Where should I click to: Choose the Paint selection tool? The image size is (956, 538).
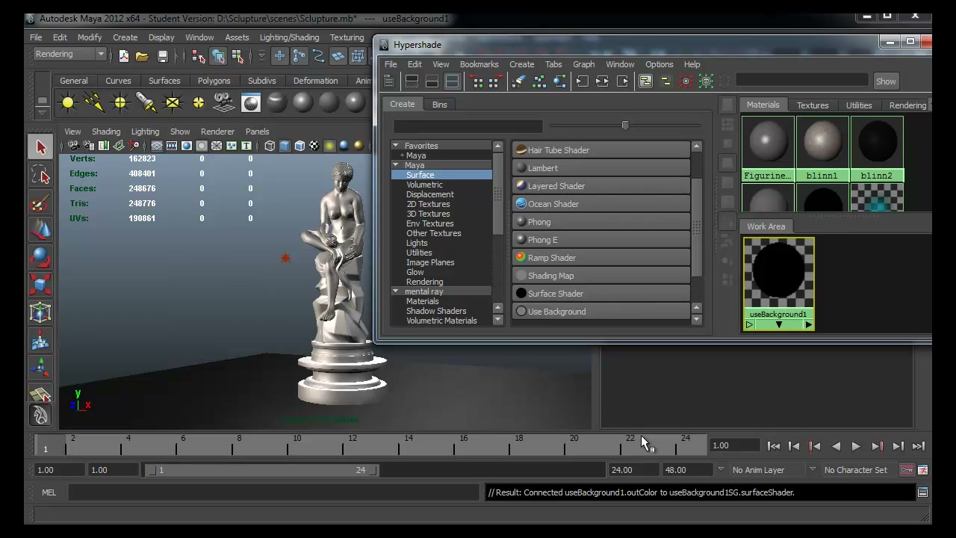pos(40,202)
